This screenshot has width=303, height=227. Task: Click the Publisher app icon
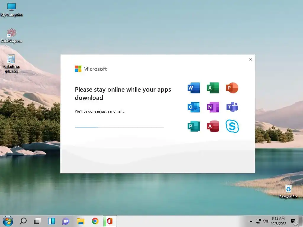point(194,126)
